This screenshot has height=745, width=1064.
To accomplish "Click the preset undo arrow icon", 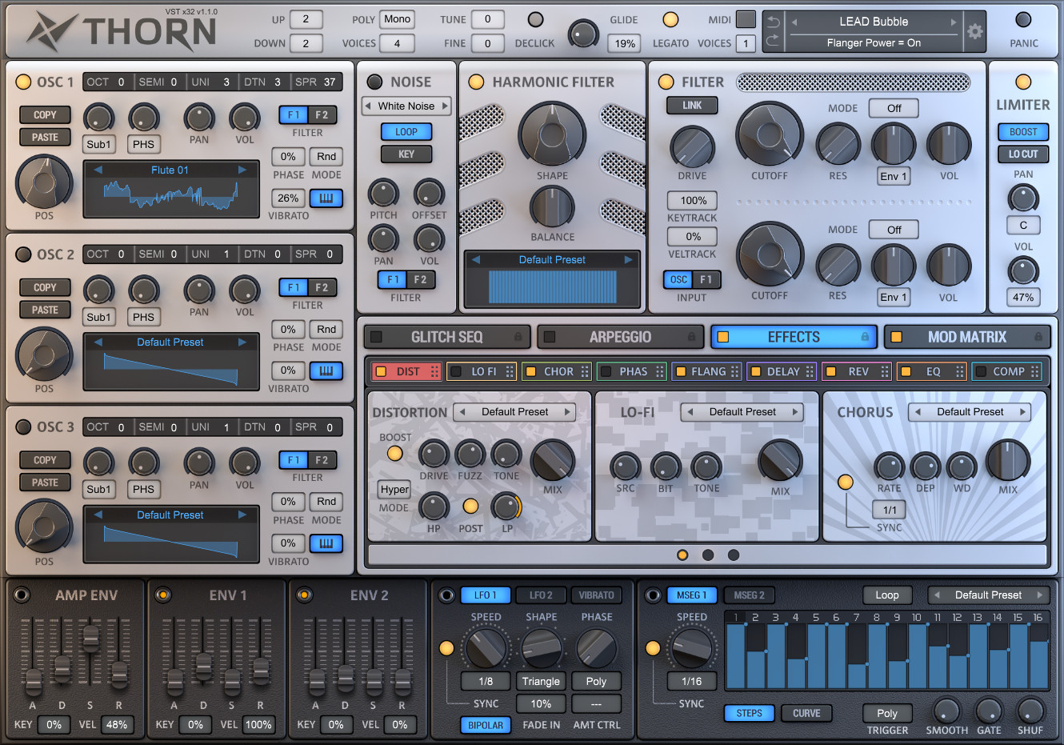I will [773, 22].
